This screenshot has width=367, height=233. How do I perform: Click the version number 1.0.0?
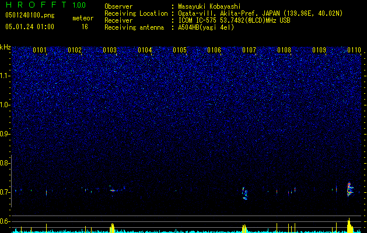point(79,5)
